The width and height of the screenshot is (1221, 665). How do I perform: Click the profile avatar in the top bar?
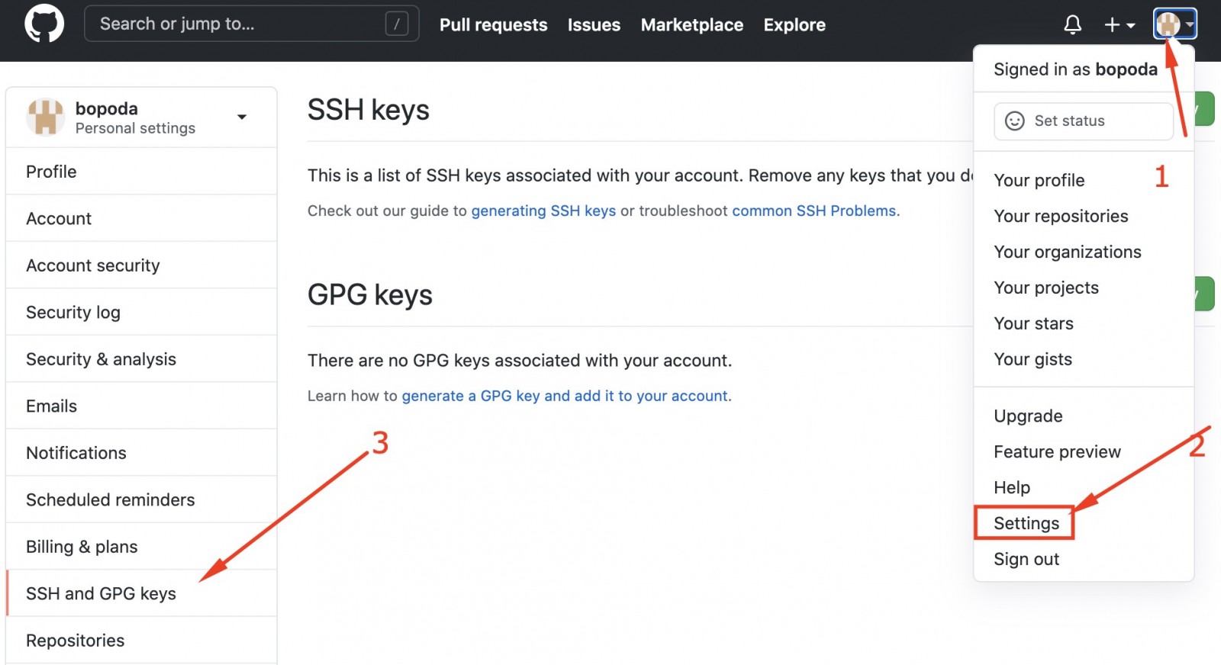coord(1169,23)
